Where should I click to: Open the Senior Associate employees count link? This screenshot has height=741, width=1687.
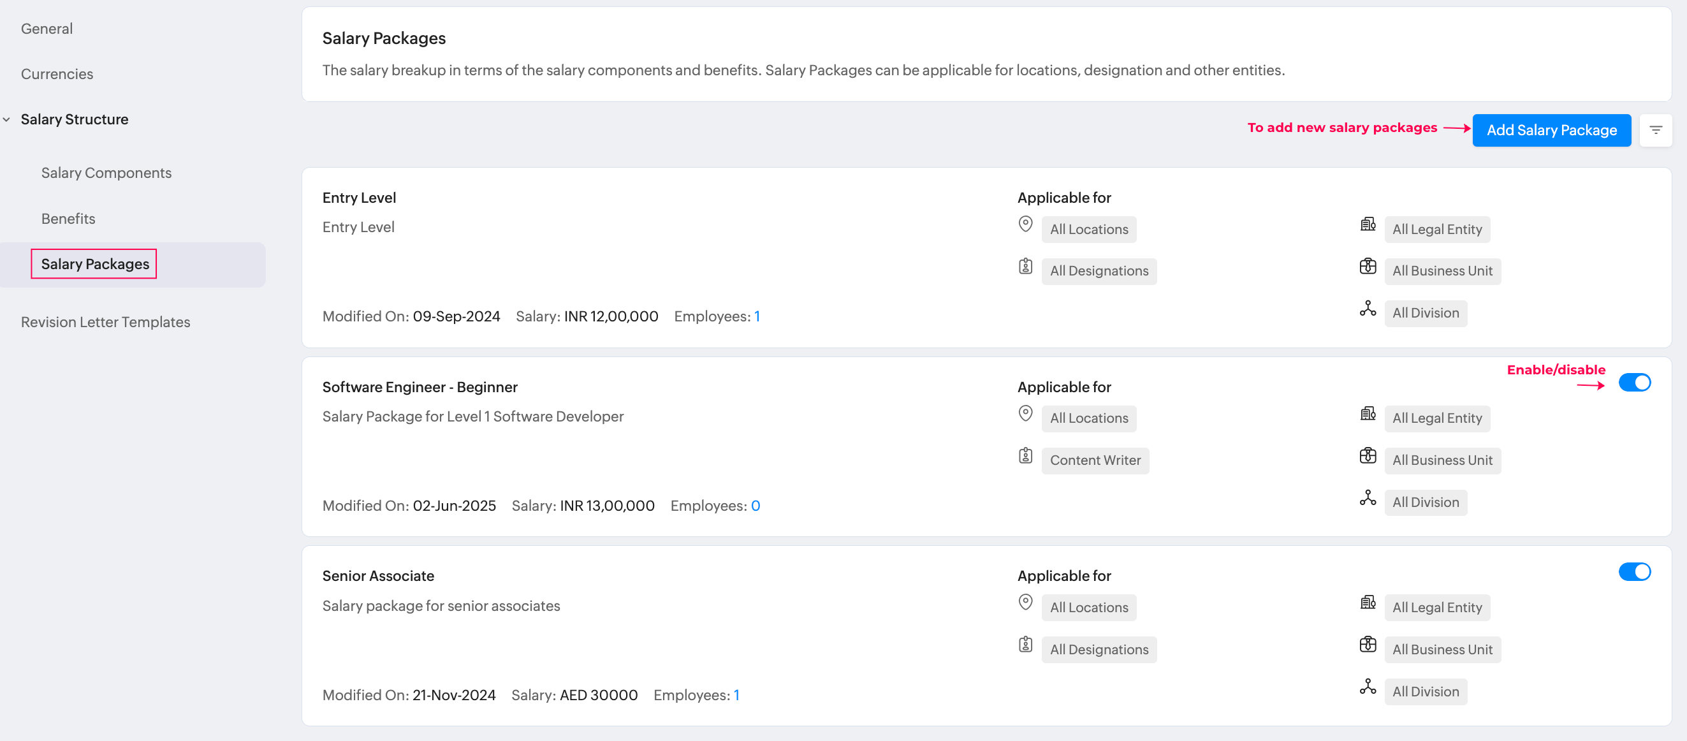[x=736, y=695]
